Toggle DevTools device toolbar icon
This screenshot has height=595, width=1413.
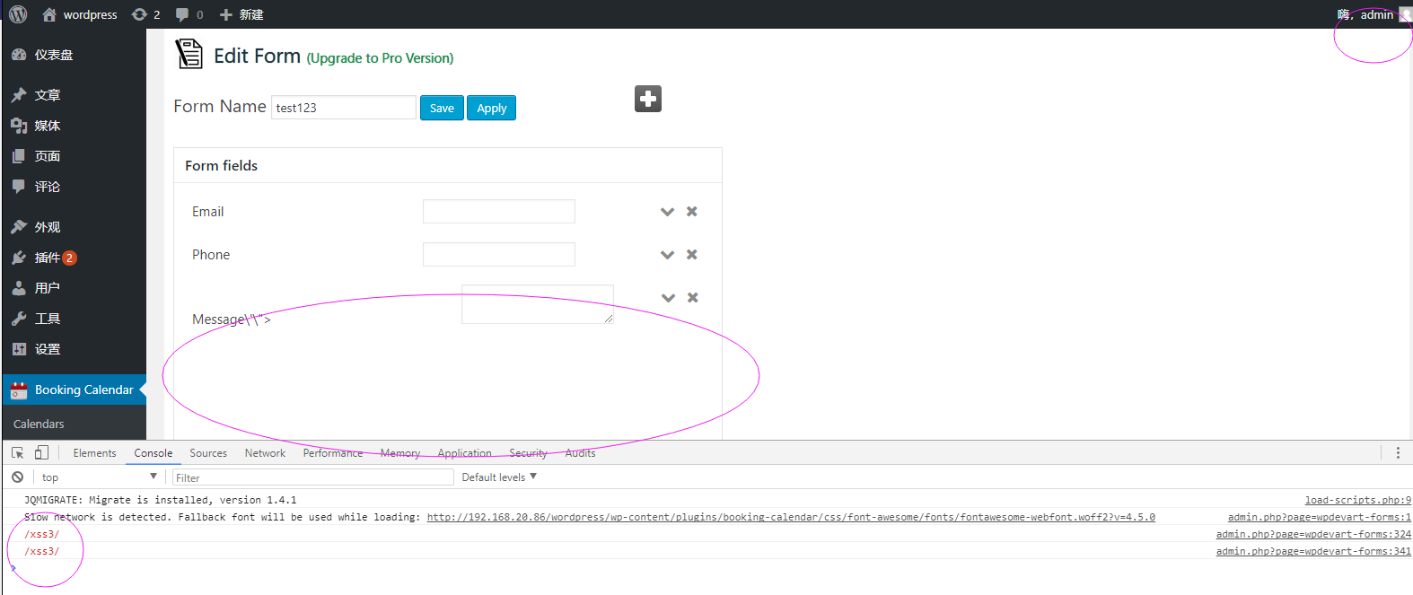tap(41, 453)
